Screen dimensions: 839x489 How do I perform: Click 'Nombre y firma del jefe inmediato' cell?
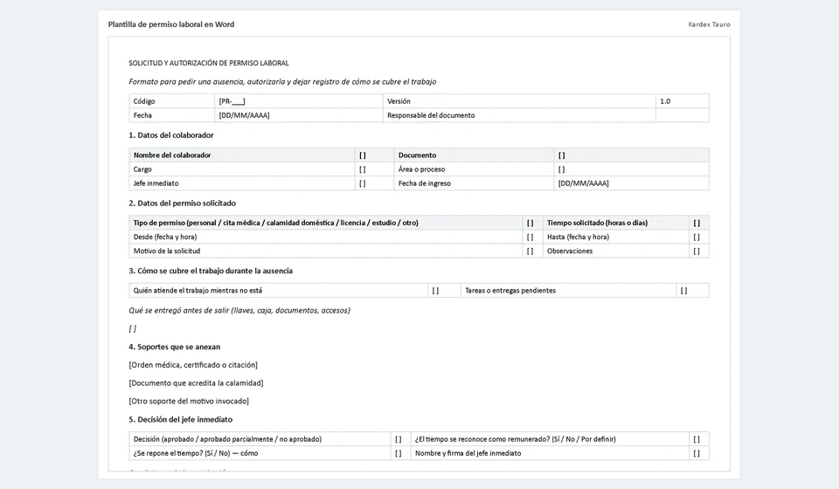[550, 453]
